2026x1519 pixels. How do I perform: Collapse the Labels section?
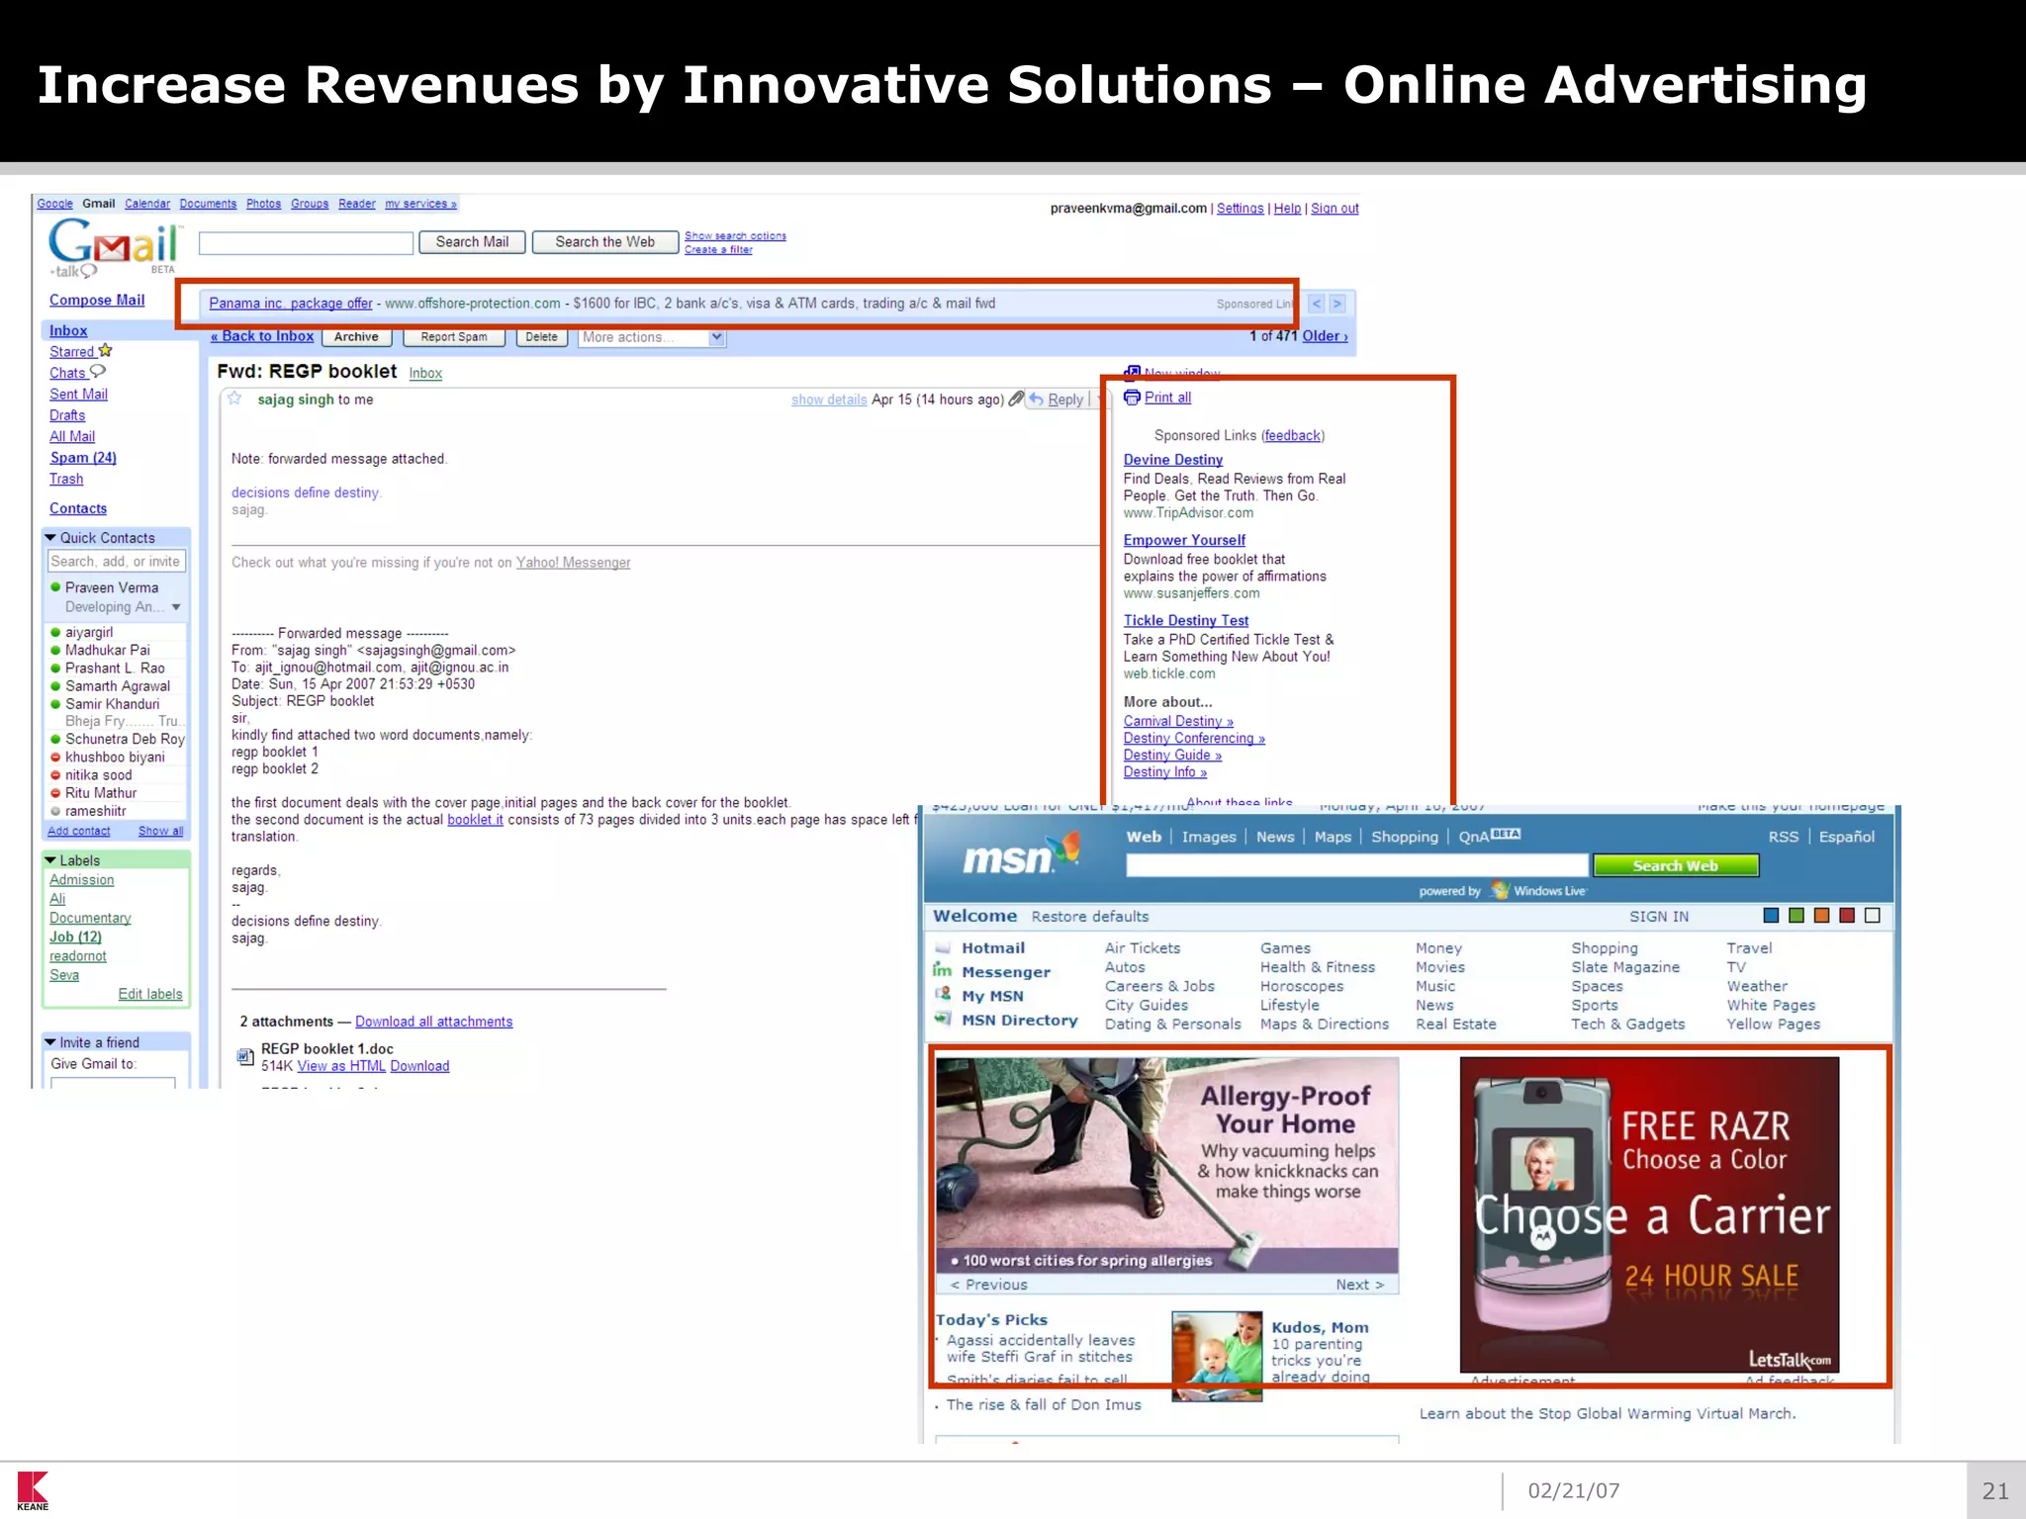click(49, 860)
